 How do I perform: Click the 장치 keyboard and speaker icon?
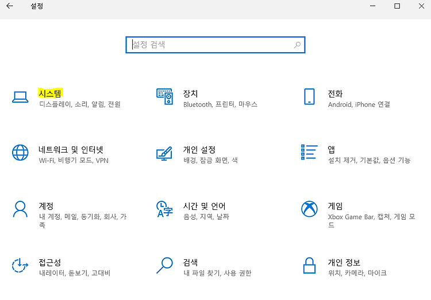click(165, 96)
